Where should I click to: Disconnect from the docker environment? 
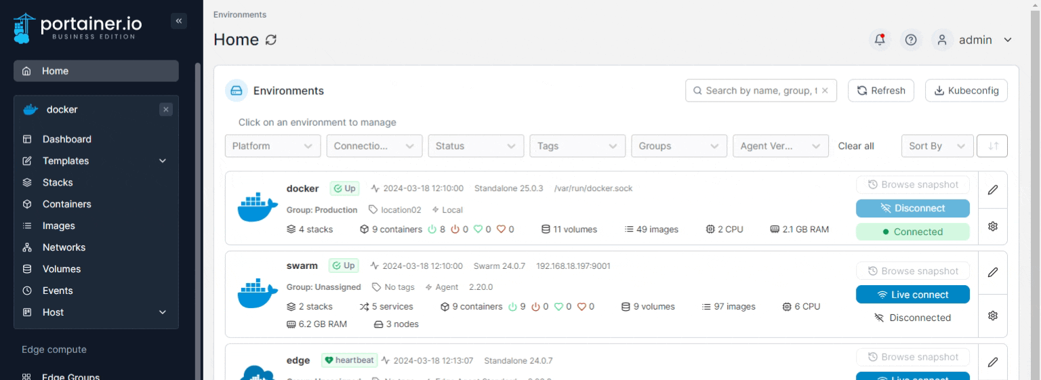click(912, 208)
